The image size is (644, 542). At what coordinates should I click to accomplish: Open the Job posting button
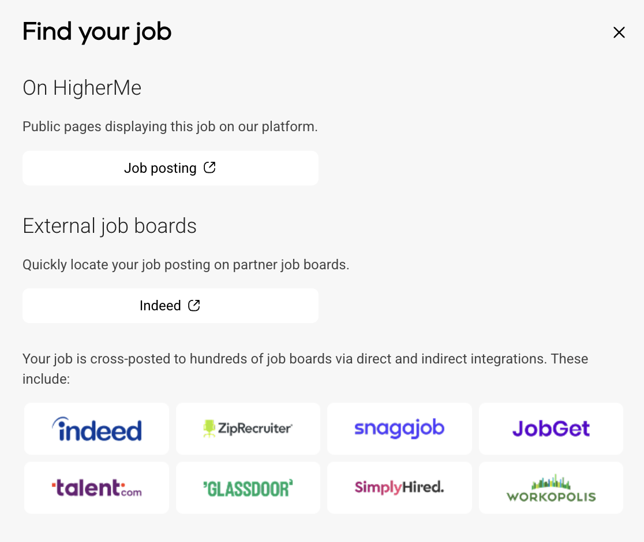170,168
